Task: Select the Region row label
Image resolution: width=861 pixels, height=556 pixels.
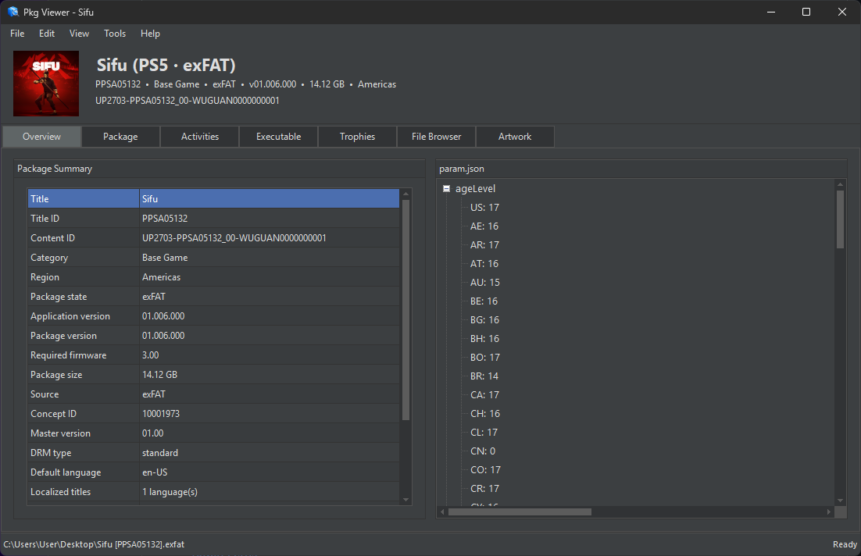Action: tap(45, 277)
